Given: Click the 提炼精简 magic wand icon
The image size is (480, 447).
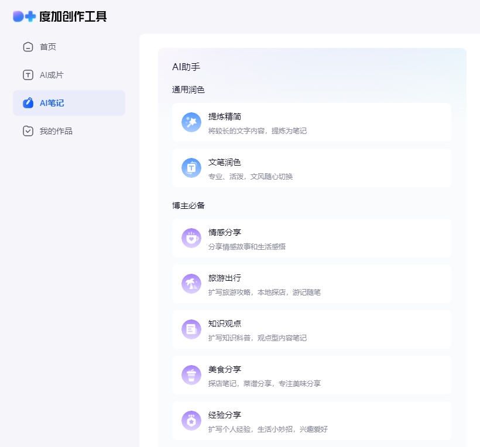Looking at the screenshot, I should 191,122.
